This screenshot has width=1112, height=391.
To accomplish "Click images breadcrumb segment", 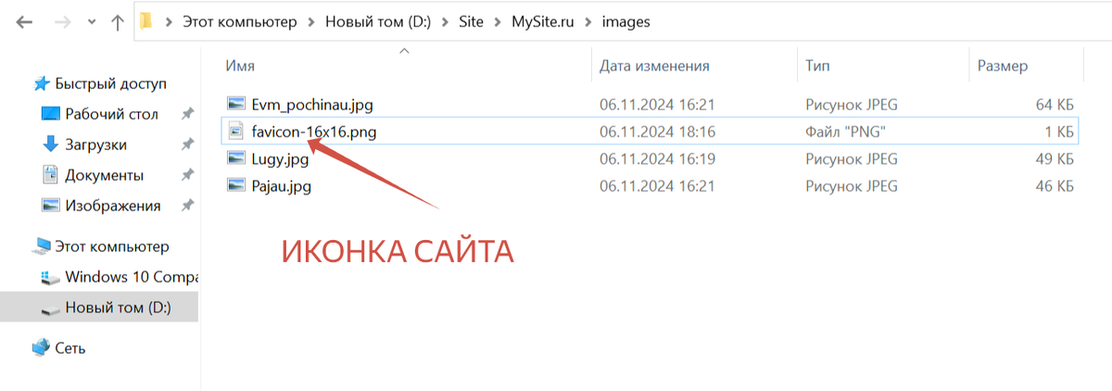I will coord(625,21).
